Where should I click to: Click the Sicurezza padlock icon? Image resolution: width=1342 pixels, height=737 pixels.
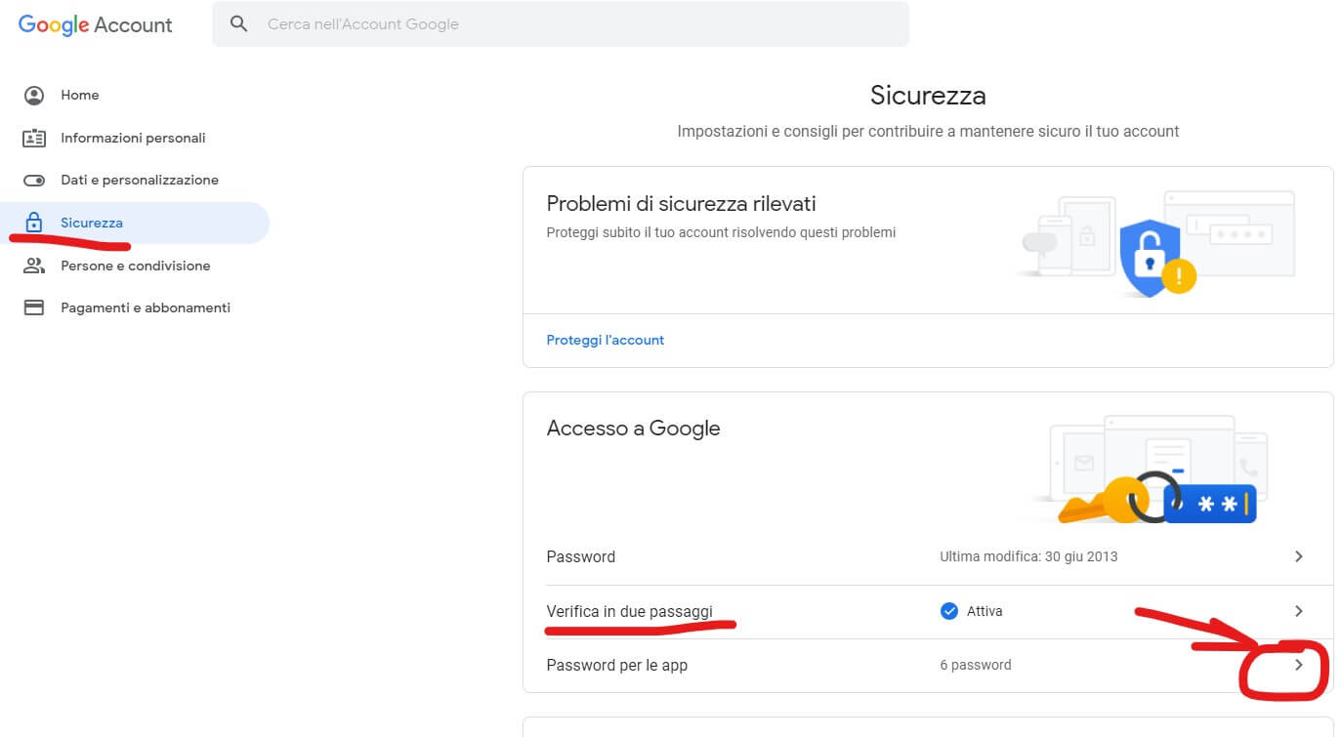pos(34,223)
